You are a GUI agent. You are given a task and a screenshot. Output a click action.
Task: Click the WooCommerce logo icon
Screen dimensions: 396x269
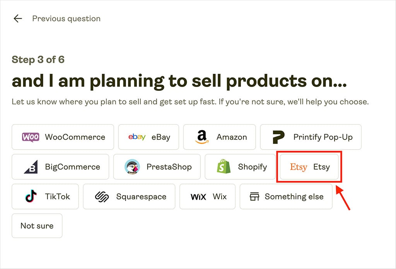[x=31, y=137]
